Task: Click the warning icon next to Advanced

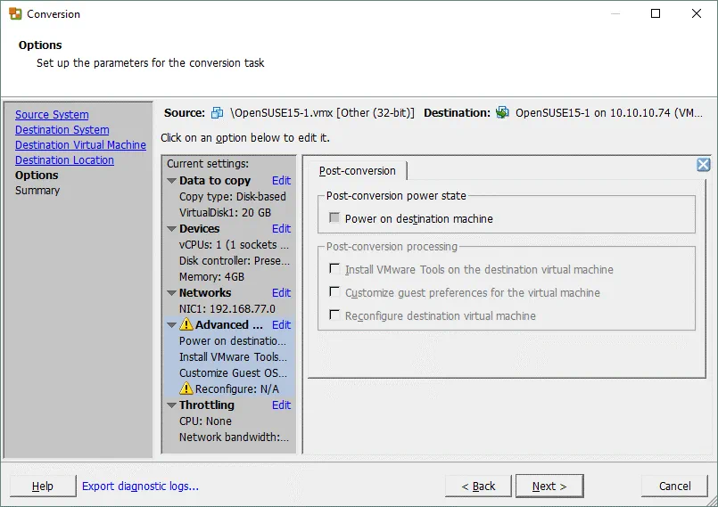Action: [186, 325]
